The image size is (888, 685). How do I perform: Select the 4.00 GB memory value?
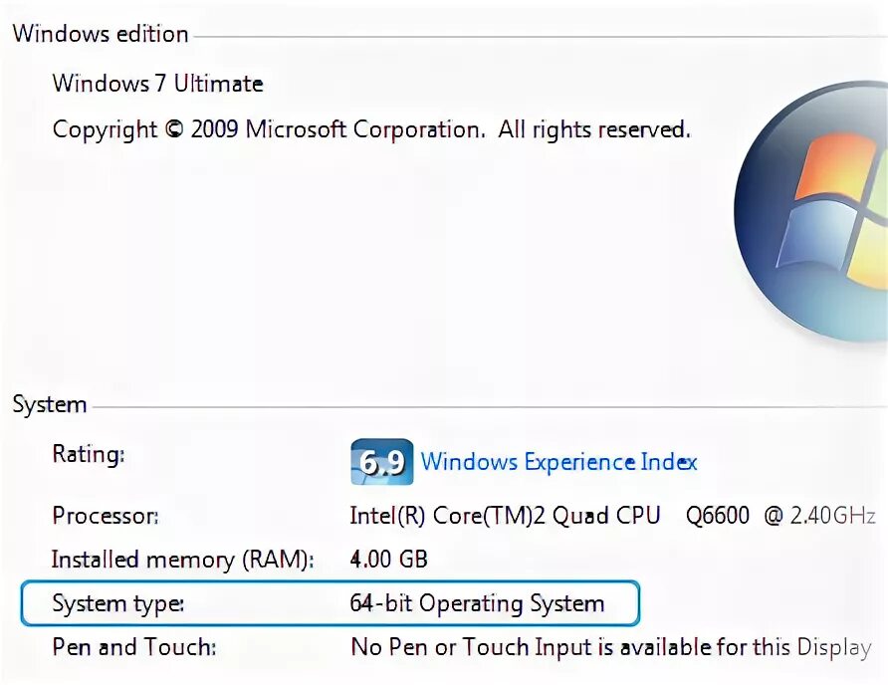click(x=388, y=559)
